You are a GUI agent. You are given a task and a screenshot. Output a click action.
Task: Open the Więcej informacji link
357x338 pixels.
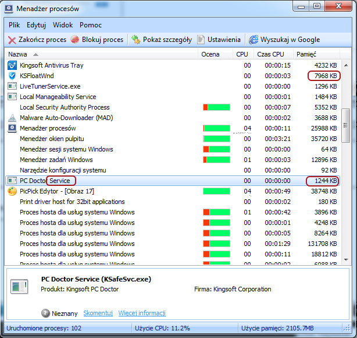pyautogui.click(x=142, y=313)
